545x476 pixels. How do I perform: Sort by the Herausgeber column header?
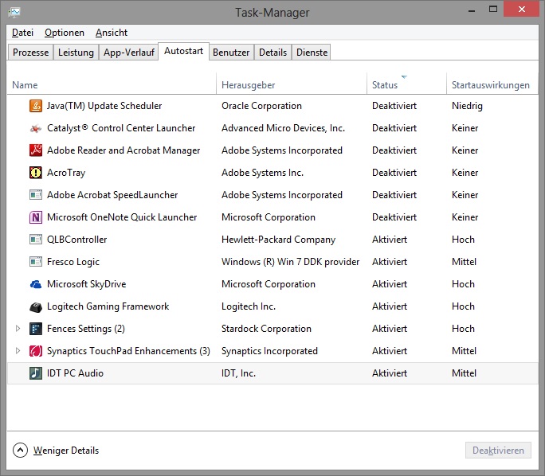click(292, 85)
